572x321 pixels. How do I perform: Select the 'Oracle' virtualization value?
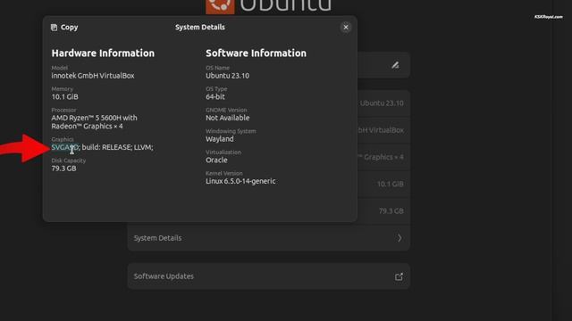pos(216,160)
